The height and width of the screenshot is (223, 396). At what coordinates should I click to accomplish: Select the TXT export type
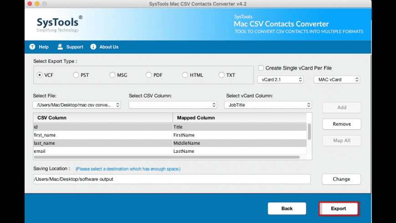222,75
